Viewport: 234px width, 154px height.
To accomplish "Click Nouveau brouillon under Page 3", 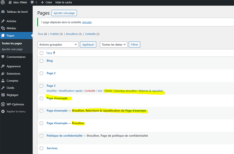I will (125, 91).
